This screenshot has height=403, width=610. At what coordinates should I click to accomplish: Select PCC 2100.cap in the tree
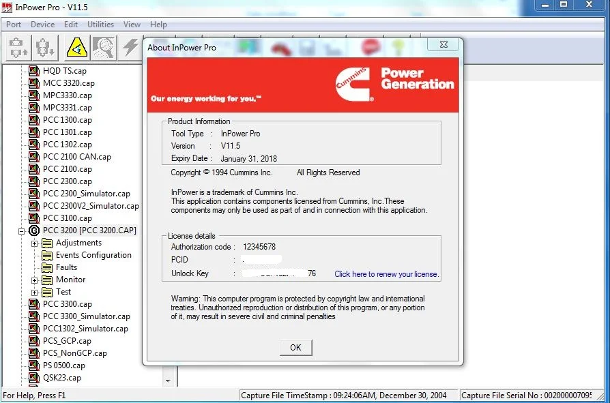(x=68, y=169)
